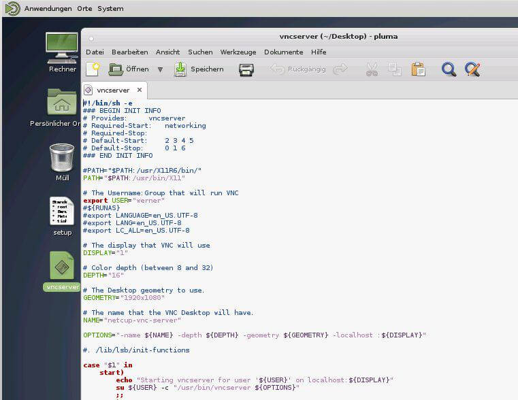Click the new document icon

[x=93, y=69]
